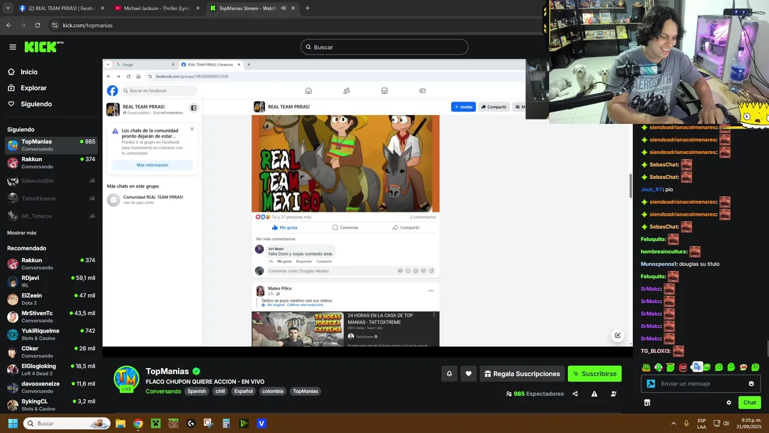769x433 pixels.
Task: Click the Windows taskbar Buscar box
Action: click(x=67, y=423)
